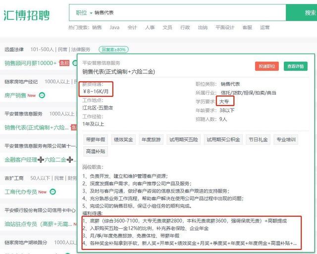Viewport: 317px width, 254px height.
Task: Search hot keyword Java
Action: 114,27
